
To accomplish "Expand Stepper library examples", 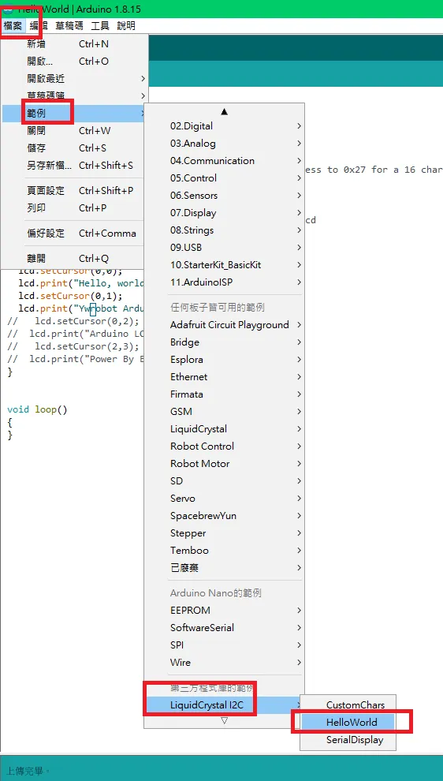I will point(224,533).
